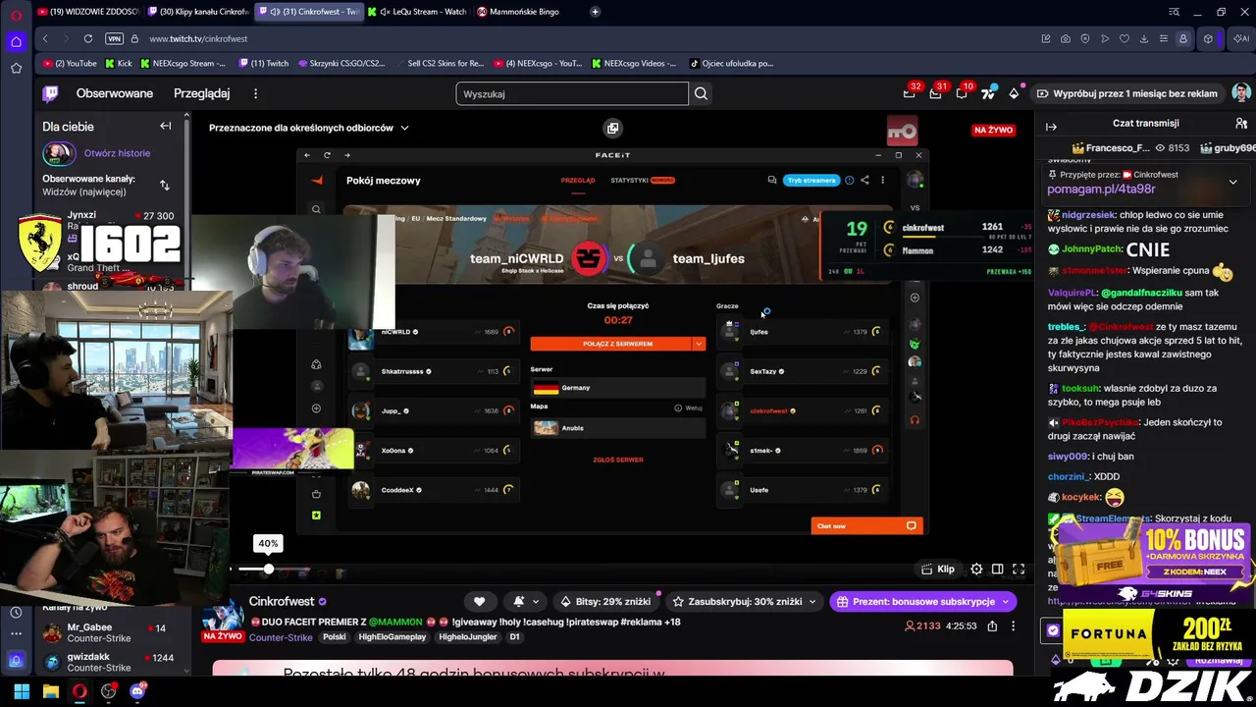The width and height of the screenshot is (1256, 707).
Task: Follow the channel with the heart button
Action: pos(480,601)
